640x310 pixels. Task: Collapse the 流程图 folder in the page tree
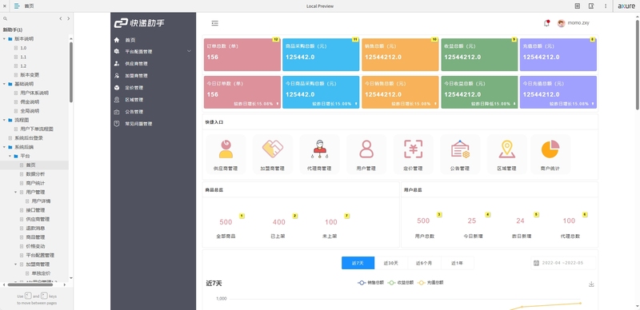coord(5,120)
